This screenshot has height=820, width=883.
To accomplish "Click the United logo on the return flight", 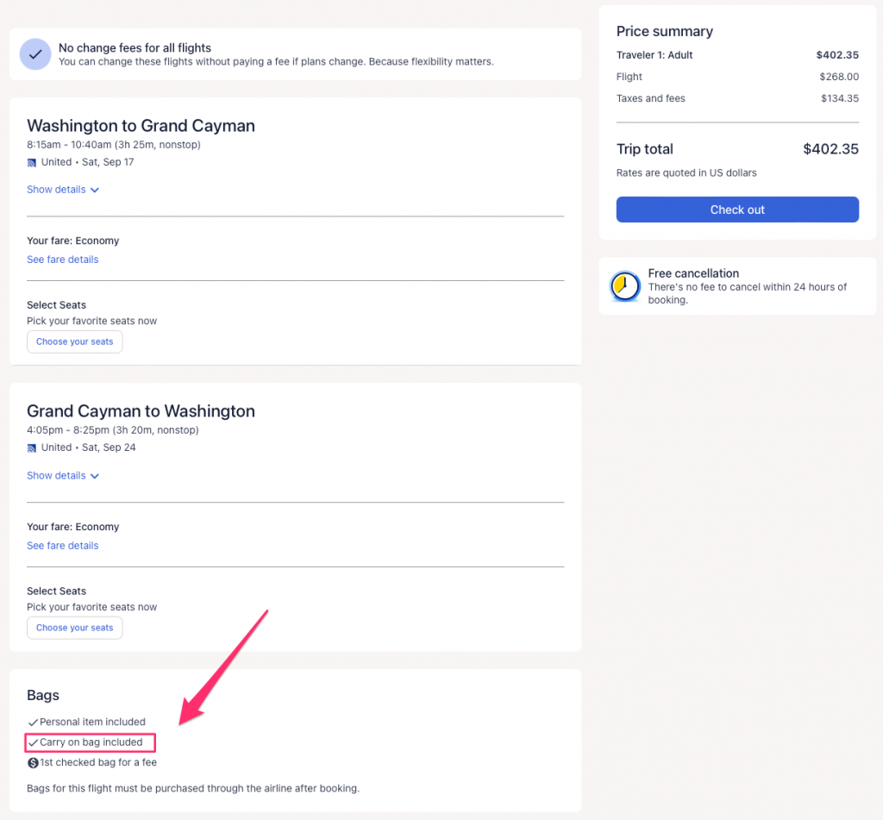I will point(32,448).
